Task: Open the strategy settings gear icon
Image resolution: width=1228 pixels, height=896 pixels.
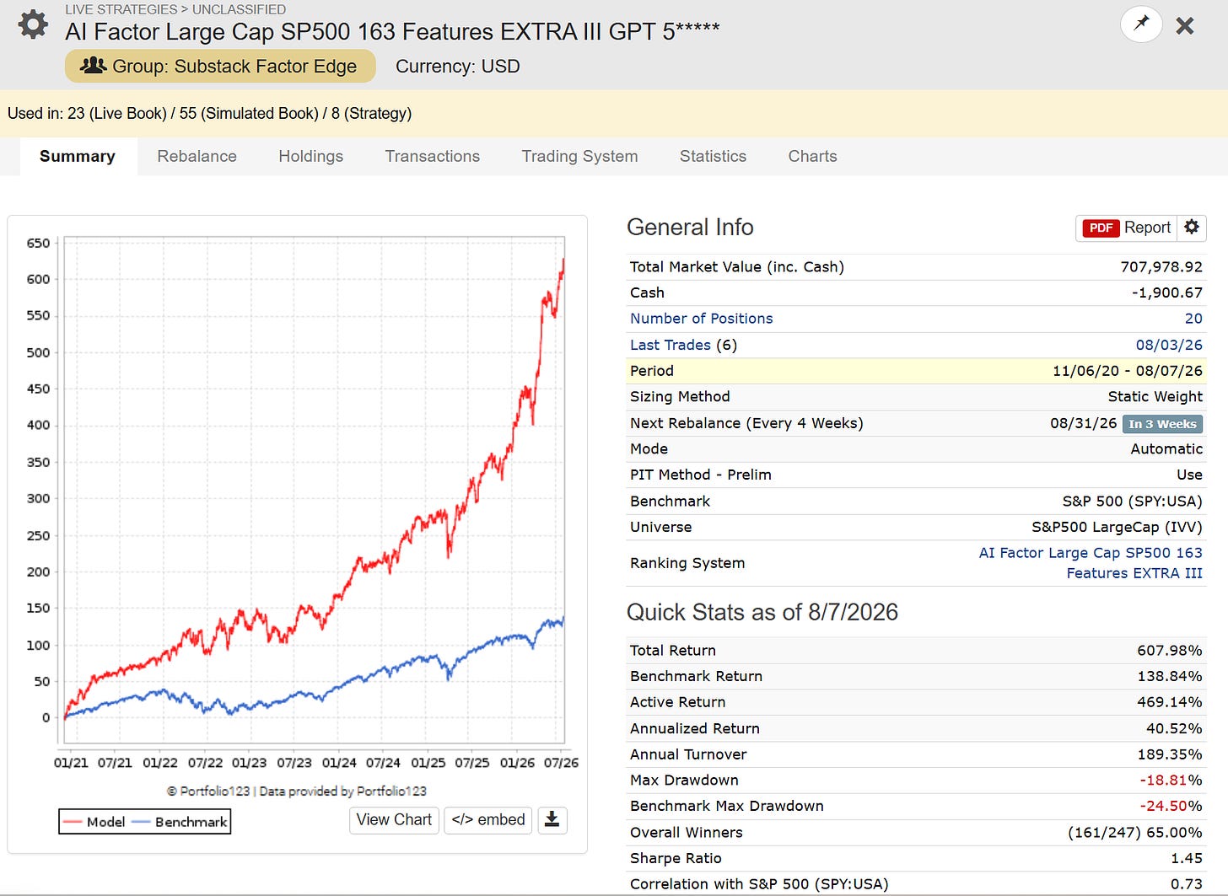Action: click(x=33, y=24)
